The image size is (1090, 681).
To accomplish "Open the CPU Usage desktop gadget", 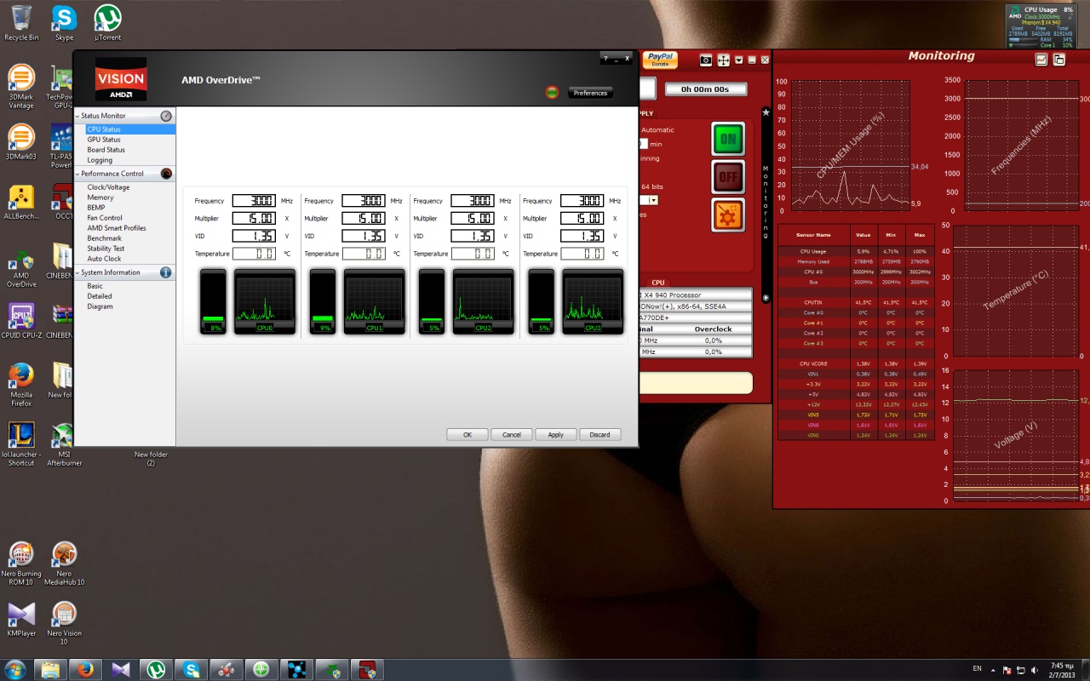I will click(x=1041, y=27).
